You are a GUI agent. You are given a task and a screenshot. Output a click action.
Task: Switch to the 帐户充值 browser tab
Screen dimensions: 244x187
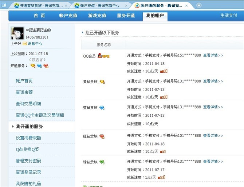99,6
